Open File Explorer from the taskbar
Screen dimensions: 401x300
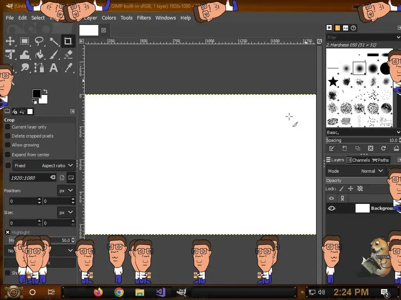pyautogui.click(x=140, y=292)
